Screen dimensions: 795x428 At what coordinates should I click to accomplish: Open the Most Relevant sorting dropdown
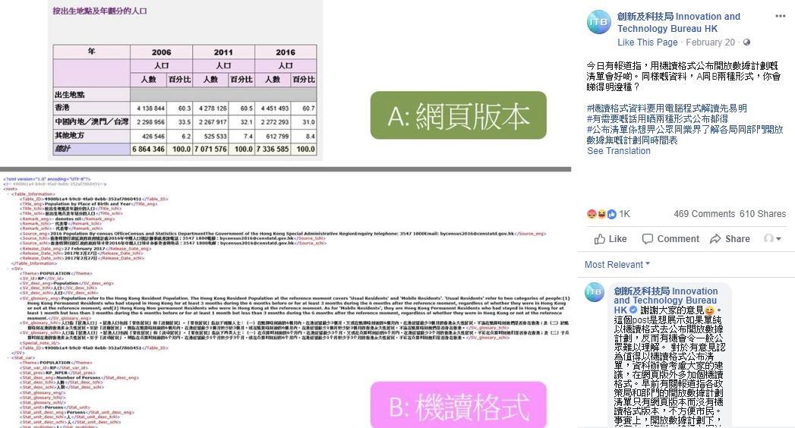pyautogui.click(x=617, y=264)
